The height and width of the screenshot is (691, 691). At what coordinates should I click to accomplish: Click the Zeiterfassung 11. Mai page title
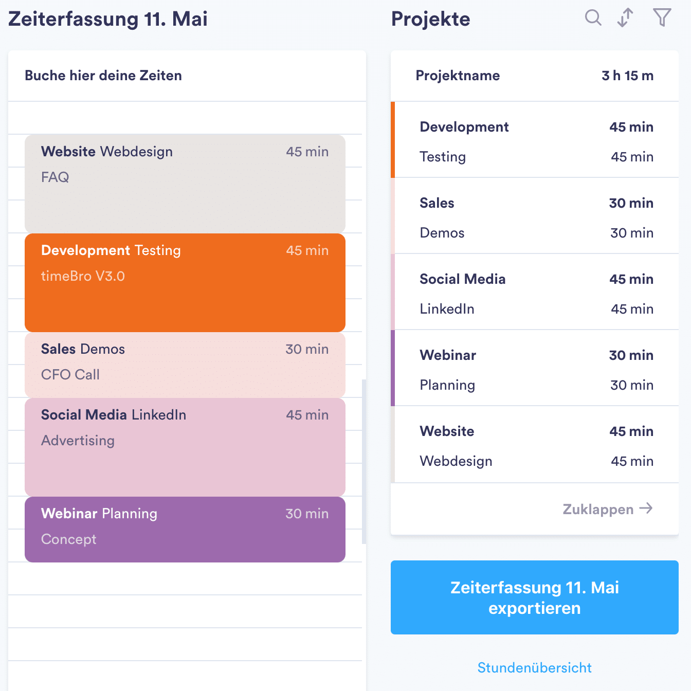click(x=108, y=19)
